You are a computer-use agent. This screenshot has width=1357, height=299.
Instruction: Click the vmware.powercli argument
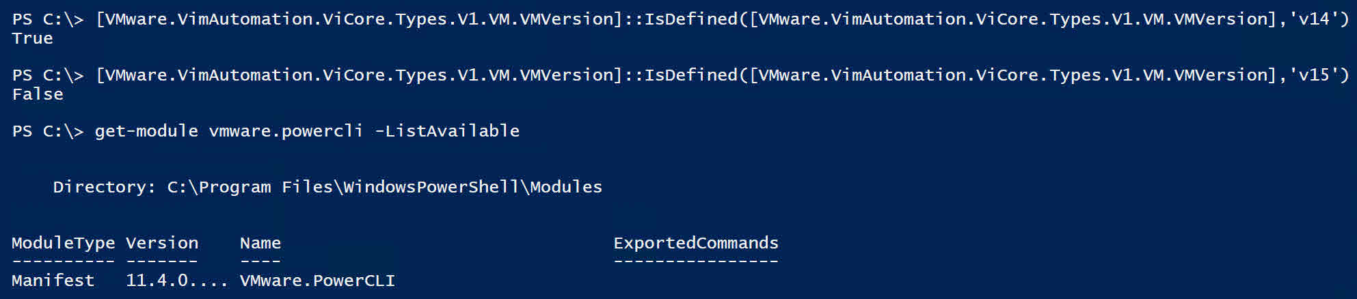[286, 131]
